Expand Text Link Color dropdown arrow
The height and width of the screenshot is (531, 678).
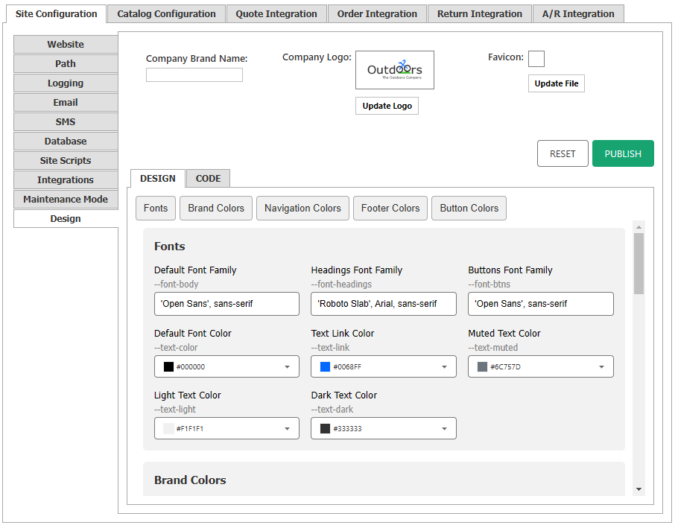point(444,367)
